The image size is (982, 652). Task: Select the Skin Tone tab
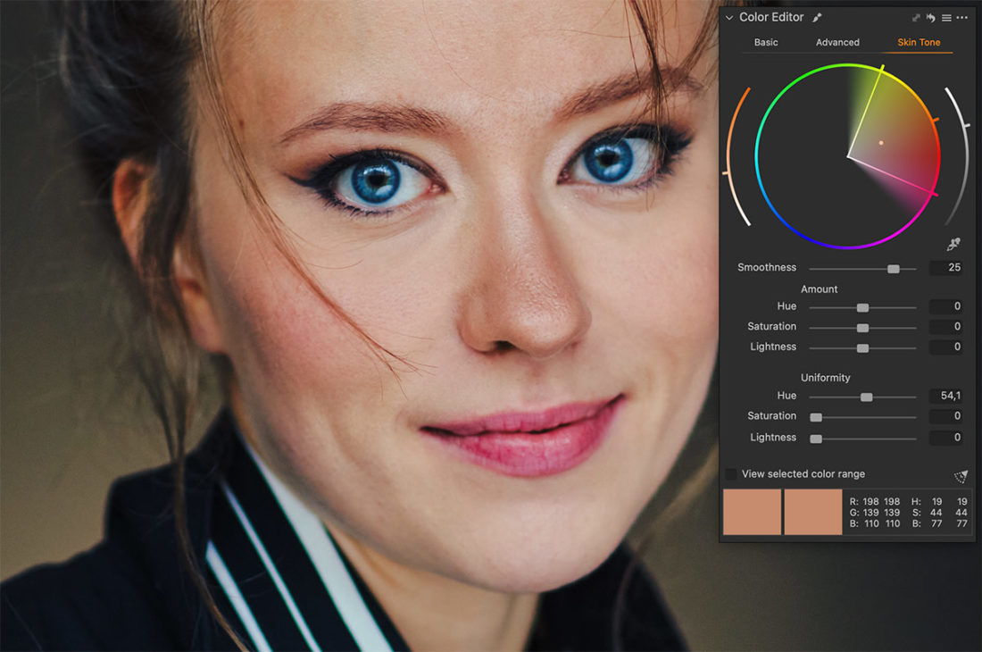pyautogui.click(x=919, y=42)
